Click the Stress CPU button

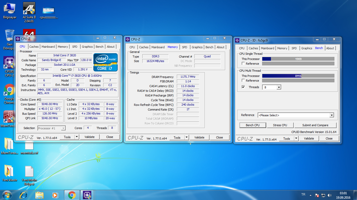280,125
